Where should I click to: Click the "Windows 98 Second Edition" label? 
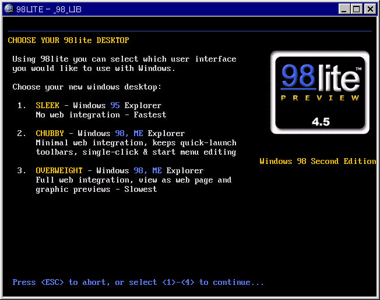pyautogui.click(x=318, y=162)
